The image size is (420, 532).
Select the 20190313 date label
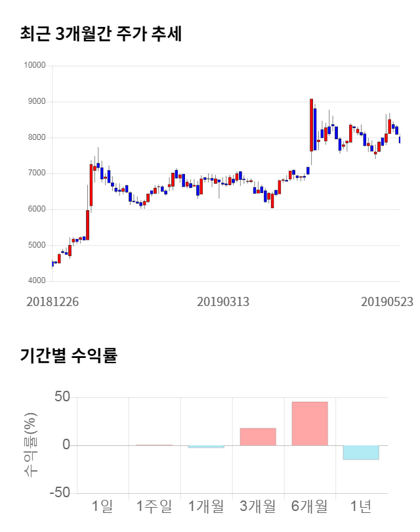click(223, 301)
